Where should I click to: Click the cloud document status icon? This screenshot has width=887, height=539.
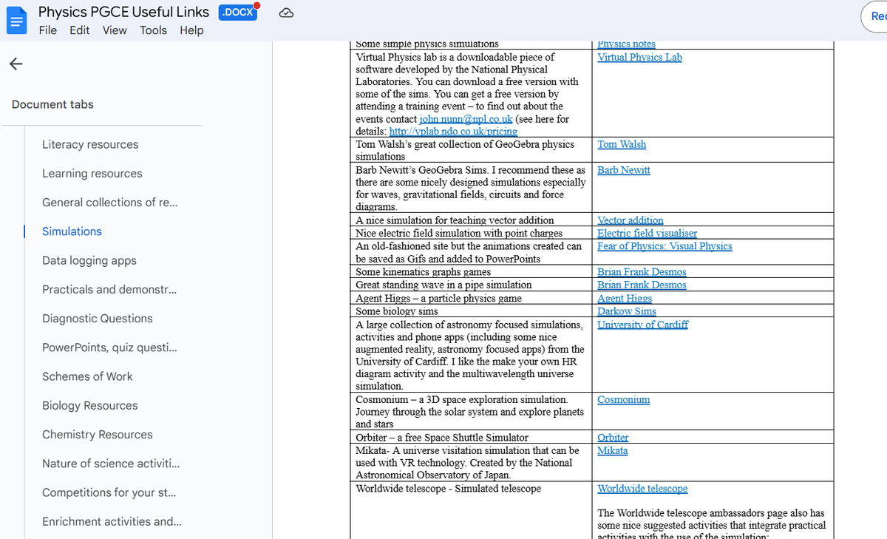pyautogui.click(x=287, y=13)
